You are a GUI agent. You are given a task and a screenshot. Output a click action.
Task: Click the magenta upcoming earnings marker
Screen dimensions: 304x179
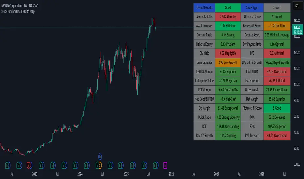[165, 165]
